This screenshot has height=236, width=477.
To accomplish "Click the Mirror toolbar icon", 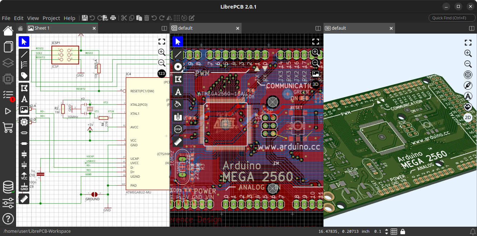I will click(169, 18).
